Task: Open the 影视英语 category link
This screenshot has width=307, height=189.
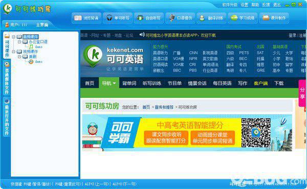Action: [210, 53]
